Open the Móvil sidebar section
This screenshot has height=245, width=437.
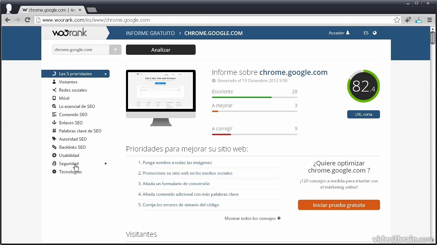[64, 98]
